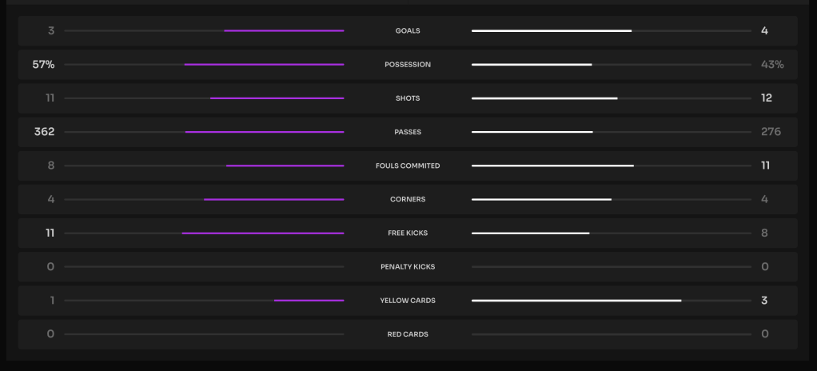Select the 43% possession value
The height and width of the screenshot is (371, 817).
pyautogui.click(x=772, y=65)
